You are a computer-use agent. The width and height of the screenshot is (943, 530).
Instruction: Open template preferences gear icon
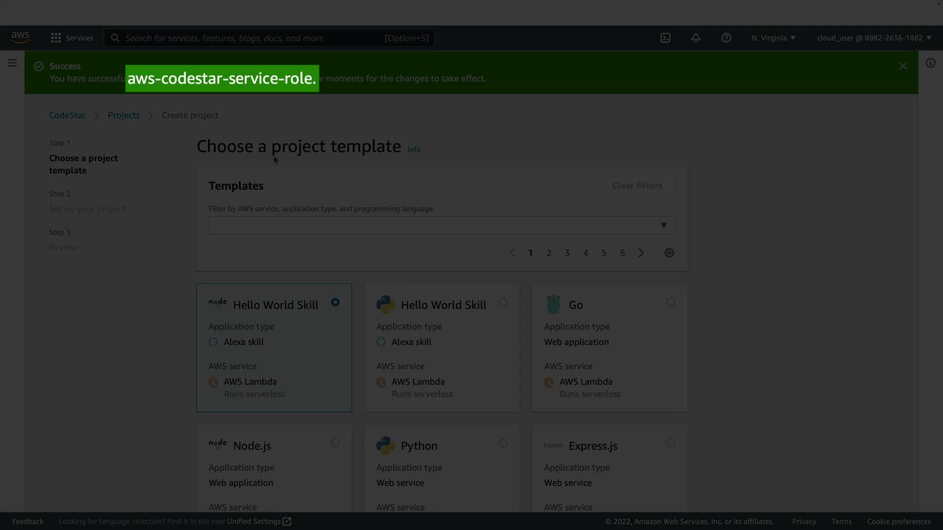click(x=669, y=253)
